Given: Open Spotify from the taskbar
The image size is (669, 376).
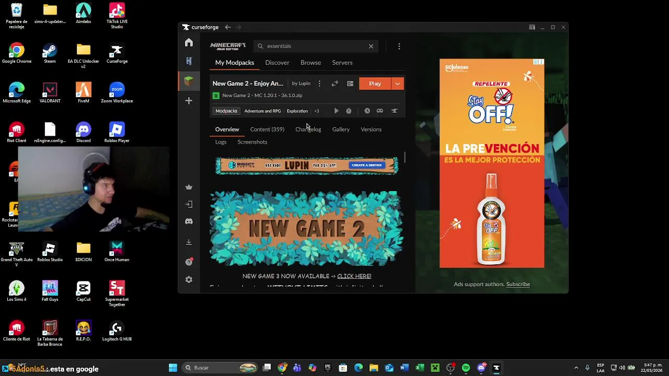Looking at the screenshot, I should 466,368.
